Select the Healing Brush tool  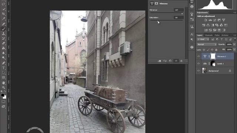click(x=3, y=24)
